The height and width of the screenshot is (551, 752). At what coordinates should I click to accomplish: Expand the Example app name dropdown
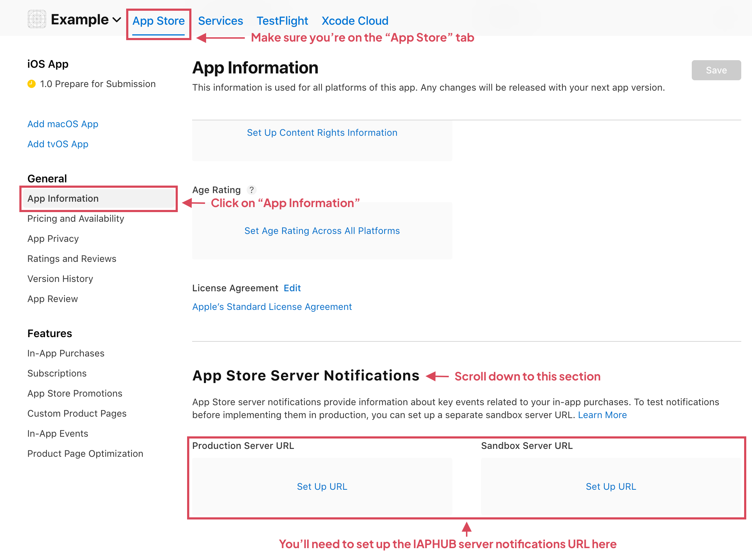[117, 20]
